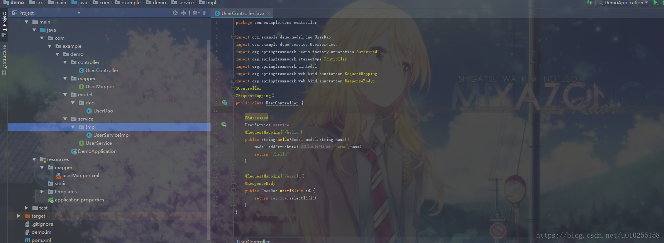Viewport: 664px width, 243px height.
Task: Open the Project panel gear settings
Action: point(195,13)
